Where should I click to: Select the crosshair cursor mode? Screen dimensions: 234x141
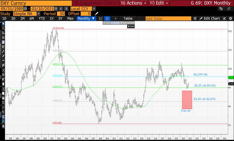pyautogui.click(x=3, y=112)
